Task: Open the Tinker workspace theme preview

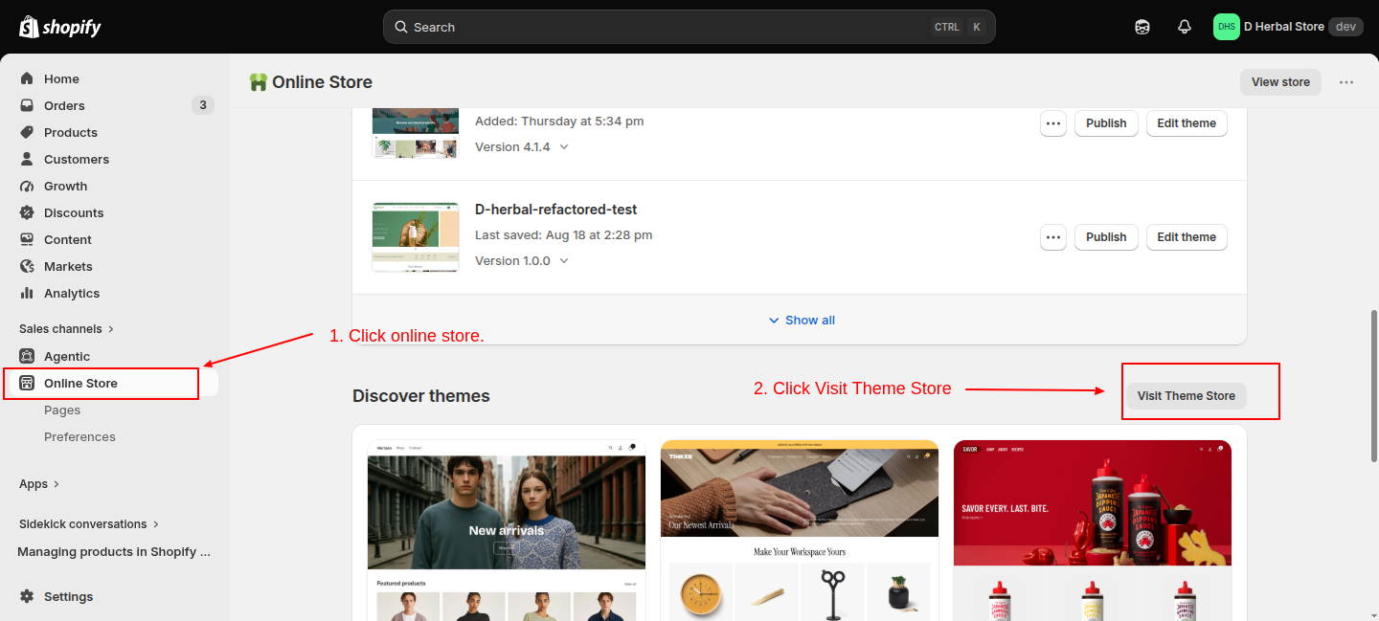Action: (800, 530)
